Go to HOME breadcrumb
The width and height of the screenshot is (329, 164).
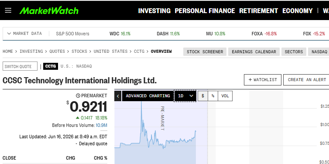[8, 51]
